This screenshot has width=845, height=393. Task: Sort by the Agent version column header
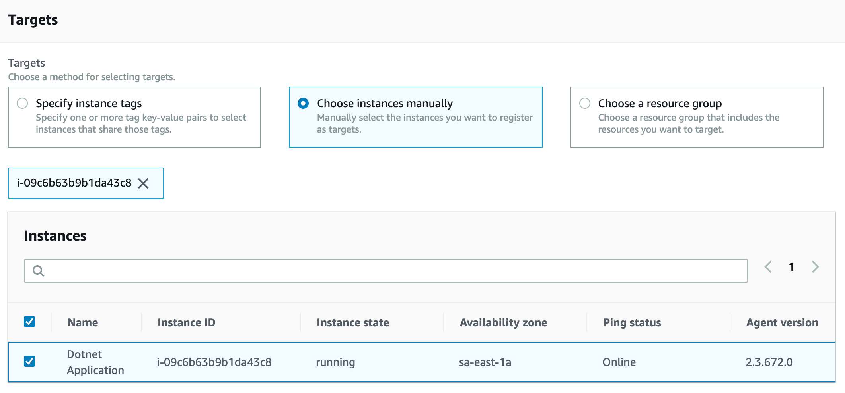pyautogui.click(x=782, y=322)
